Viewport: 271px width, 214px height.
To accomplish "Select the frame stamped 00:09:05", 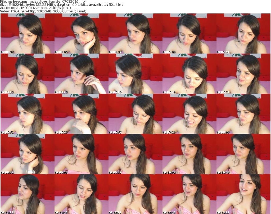I will coord(82,154).
